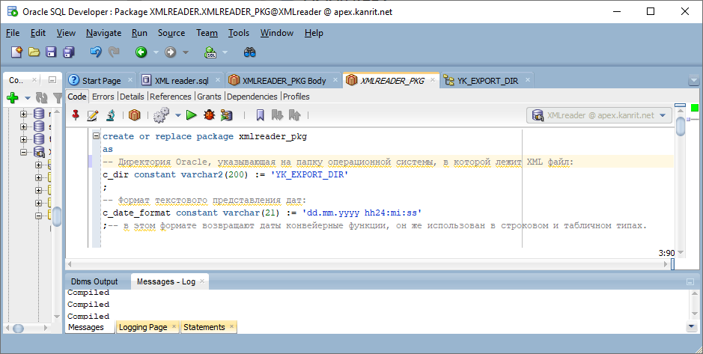
Task: Open the Team menu
Action: click(207, 33)
